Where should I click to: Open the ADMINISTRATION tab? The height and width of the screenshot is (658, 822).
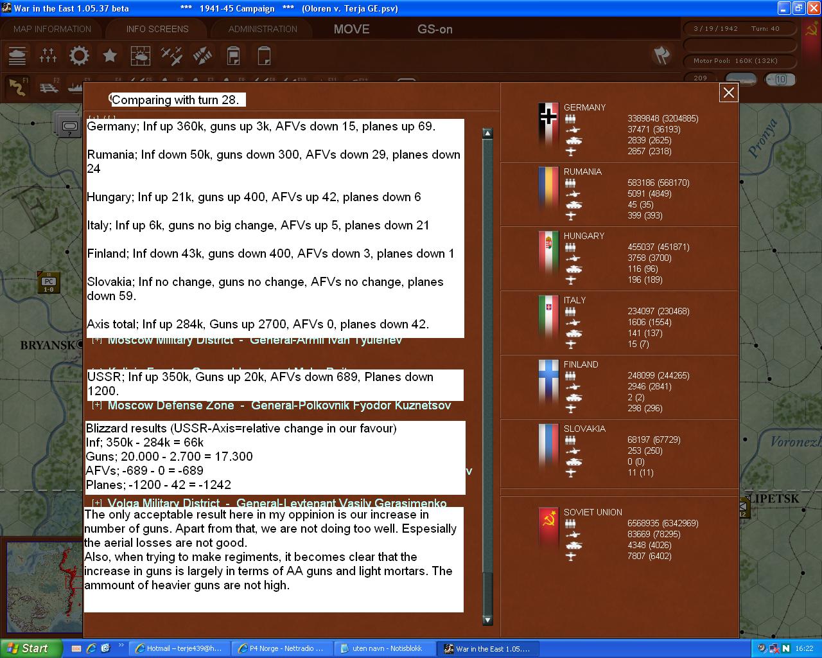(263, 29)
